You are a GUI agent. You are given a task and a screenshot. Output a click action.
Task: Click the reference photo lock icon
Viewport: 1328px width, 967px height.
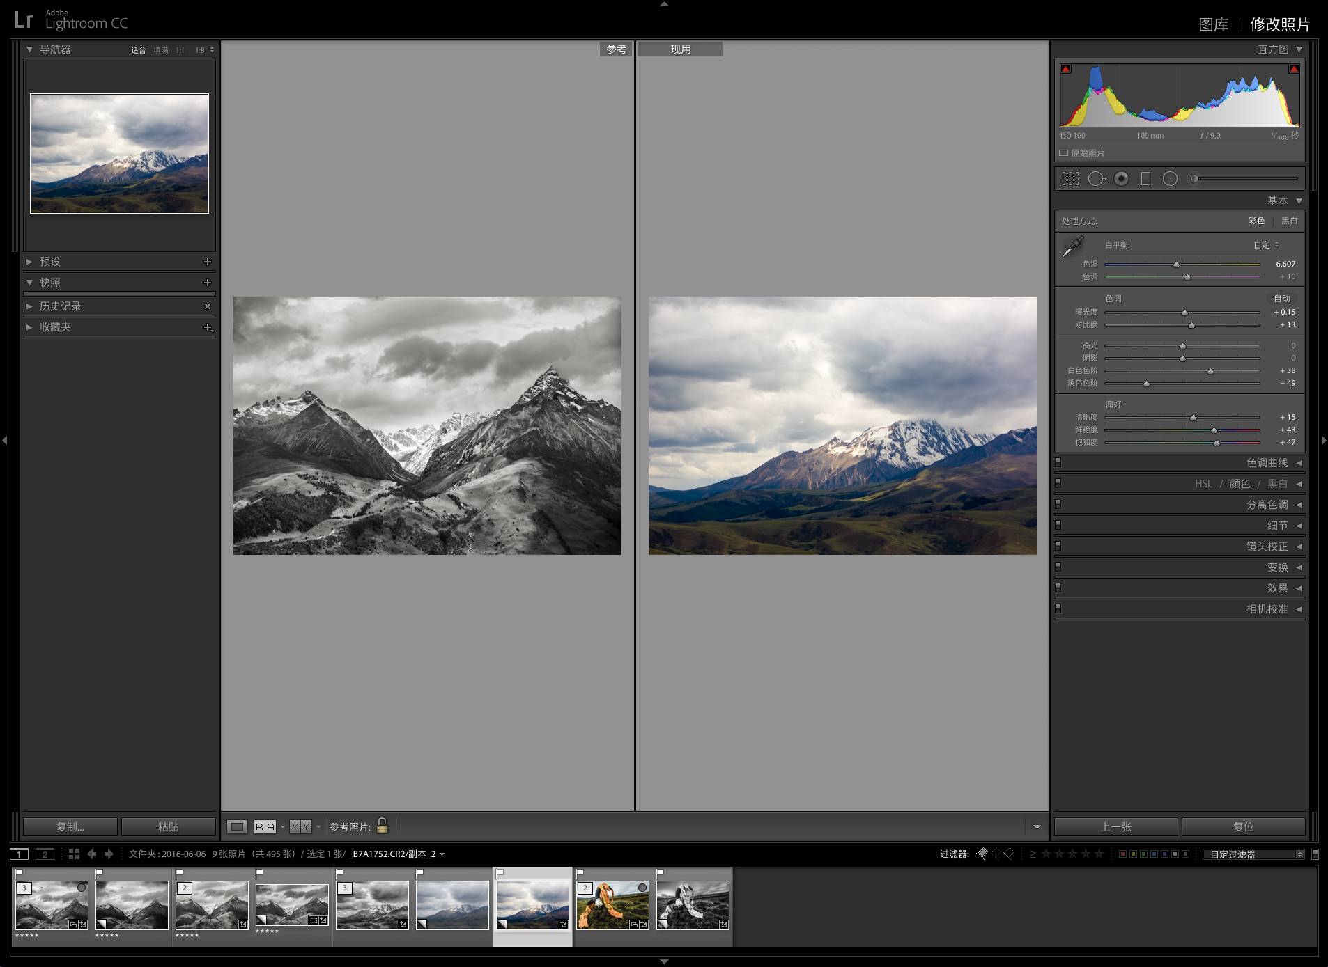pos(382,826)
